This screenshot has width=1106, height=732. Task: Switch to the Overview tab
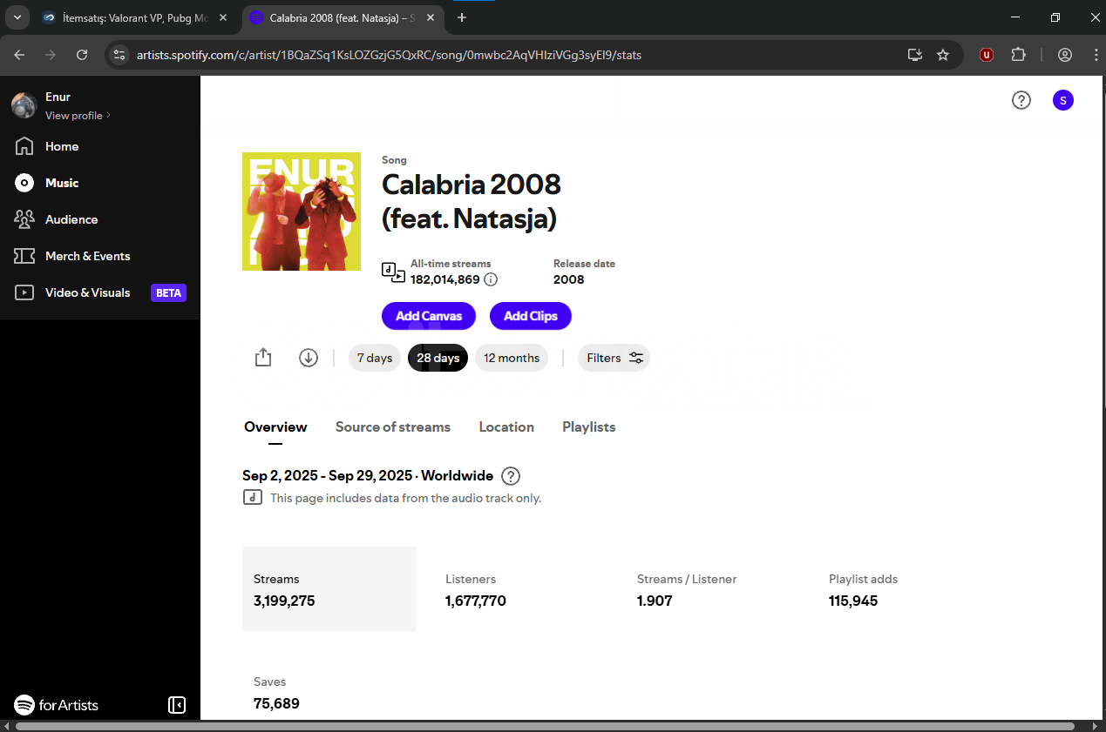tap(275, 427)
